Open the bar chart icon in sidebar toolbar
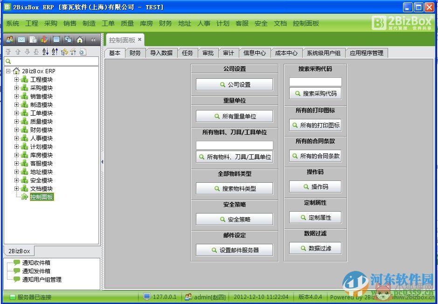Image resolution: width=438 pixels, height=304 pixels. pos(45,40)
